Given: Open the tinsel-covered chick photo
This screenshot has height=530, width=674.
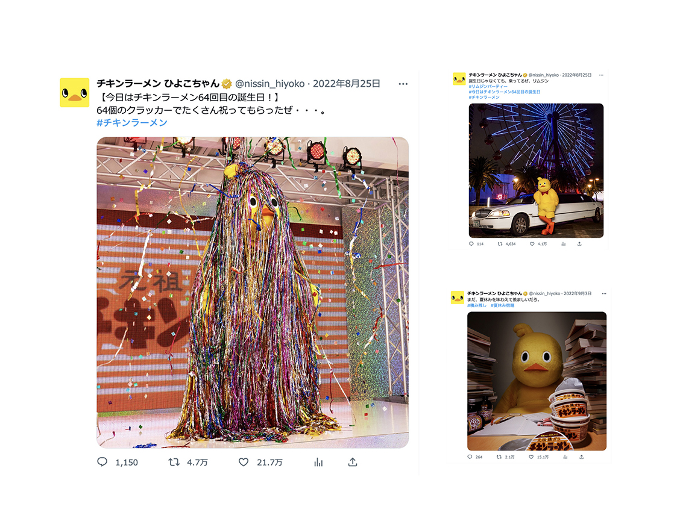Looking at the screenshot, I should [x=253, y=293].
